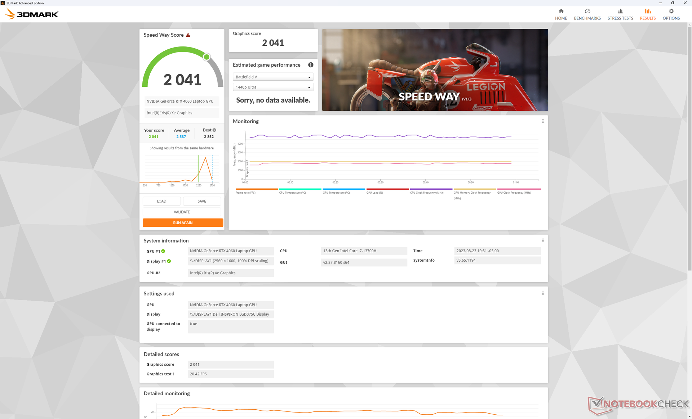Click the info icon next to Best

point(214,130)
